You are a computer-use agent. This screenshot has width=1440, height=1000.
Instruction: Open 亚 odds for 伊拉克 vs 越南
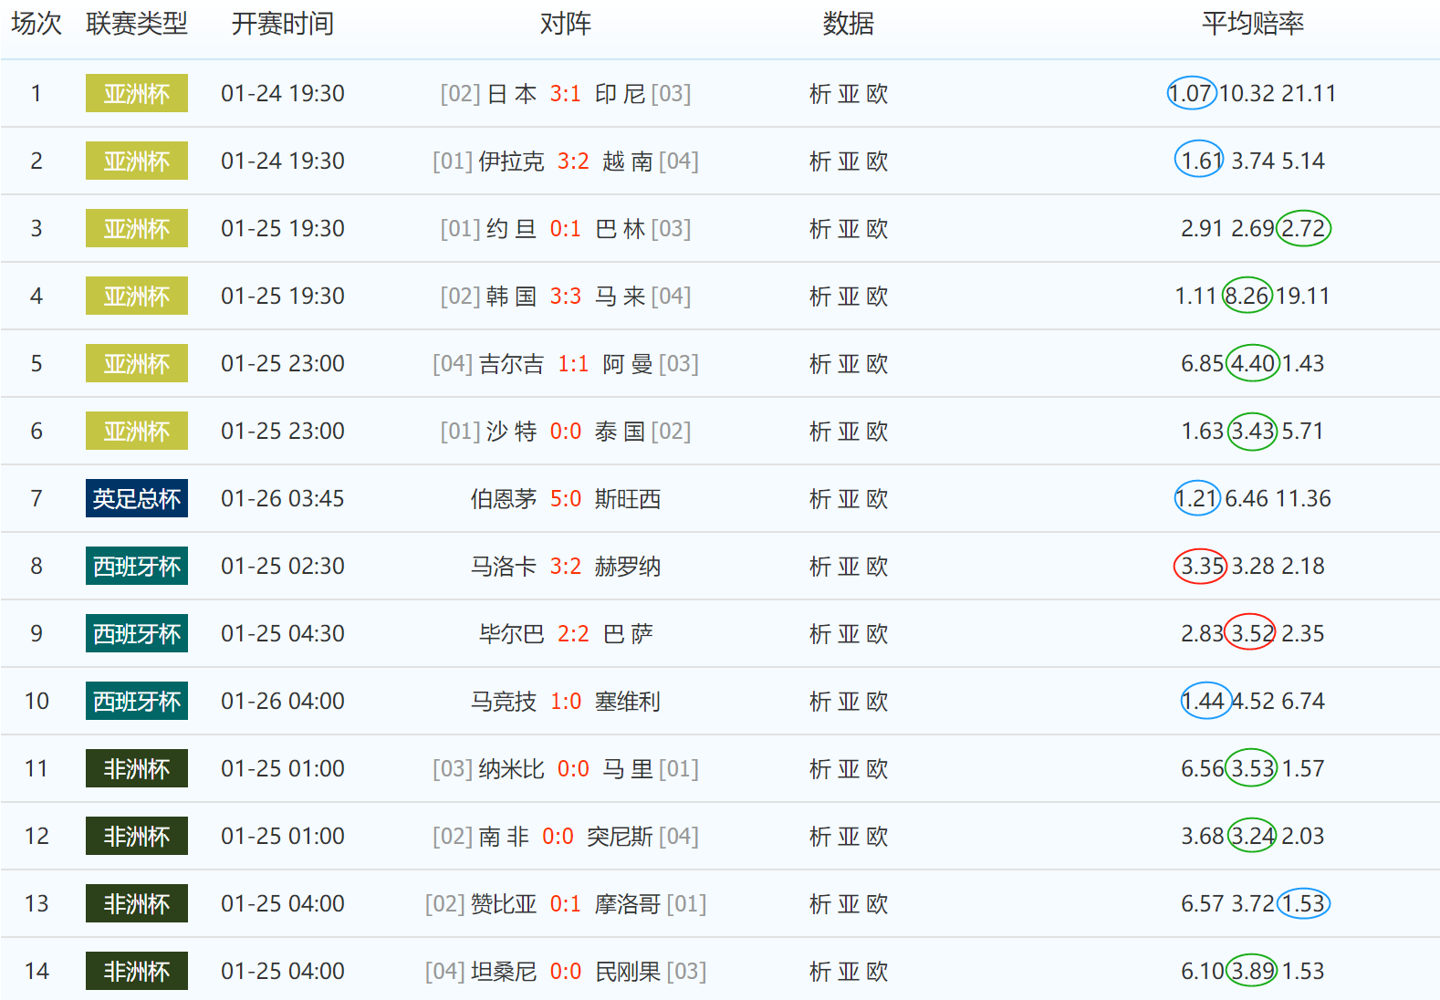pos(848,161)
